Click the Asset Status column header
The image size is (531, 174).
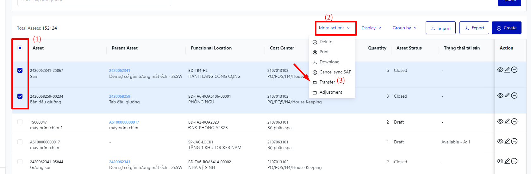click(409, 48)
